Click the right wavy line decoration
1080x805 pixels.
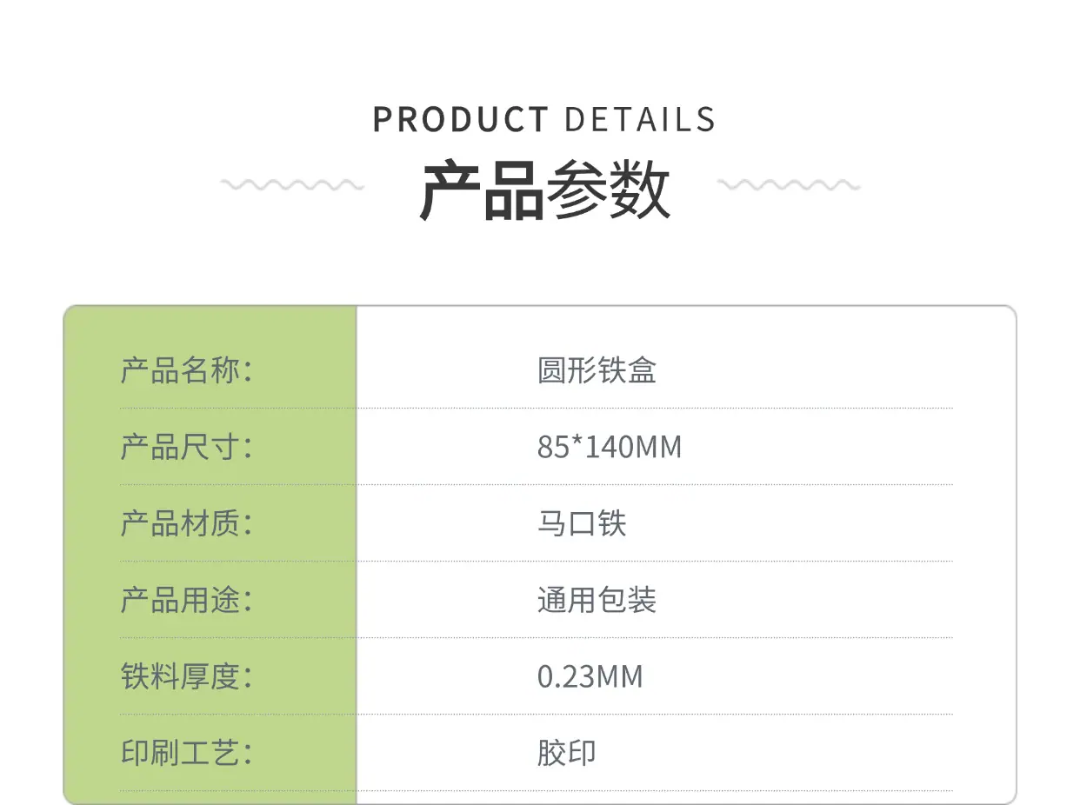[789, 184]
